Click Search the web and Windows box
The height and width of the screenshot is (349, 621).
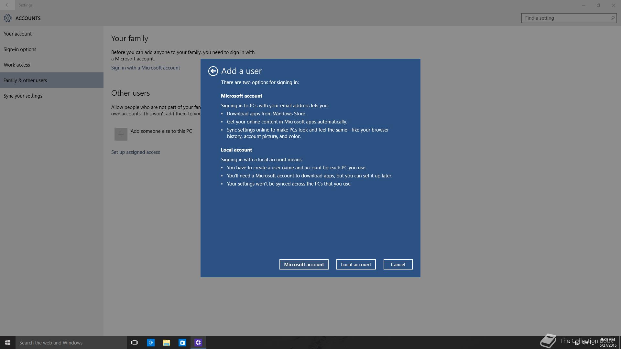[71, 343]
